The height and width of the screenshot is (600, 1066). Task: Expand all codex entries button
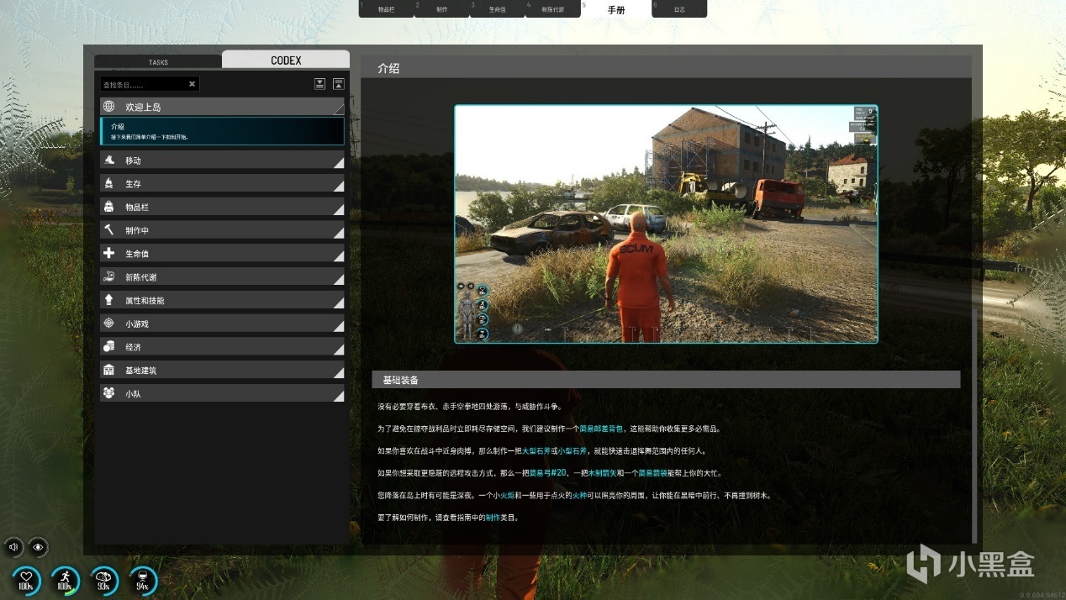pyautogui.click(x=320, y=83)
